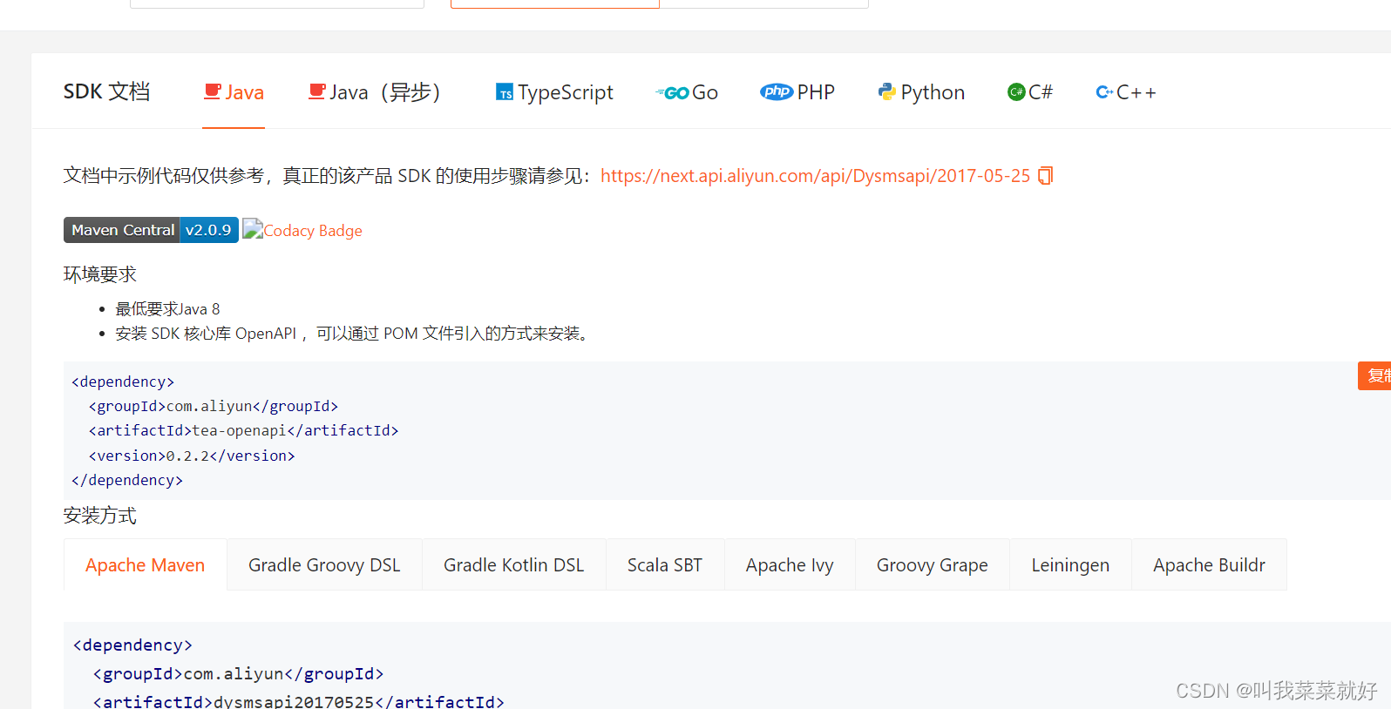Viewport: 1391px width, 709px height.
Task: Click the orange 复制 copy button
Action: [1374, 376]
